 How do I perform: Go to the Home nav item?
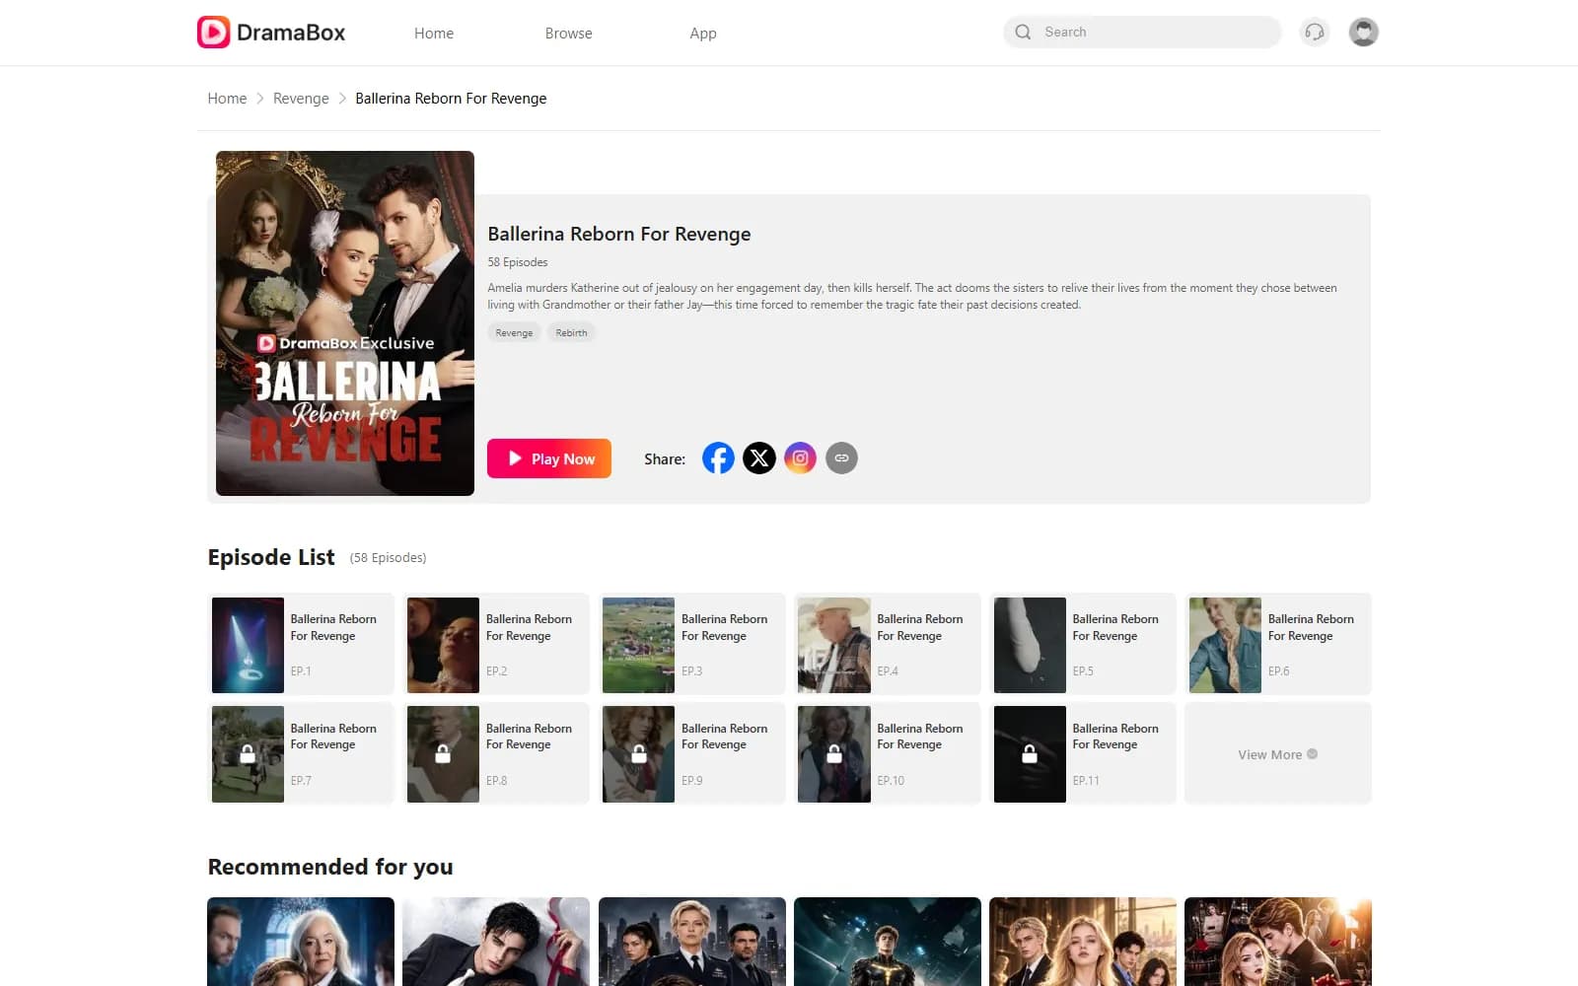434,33
